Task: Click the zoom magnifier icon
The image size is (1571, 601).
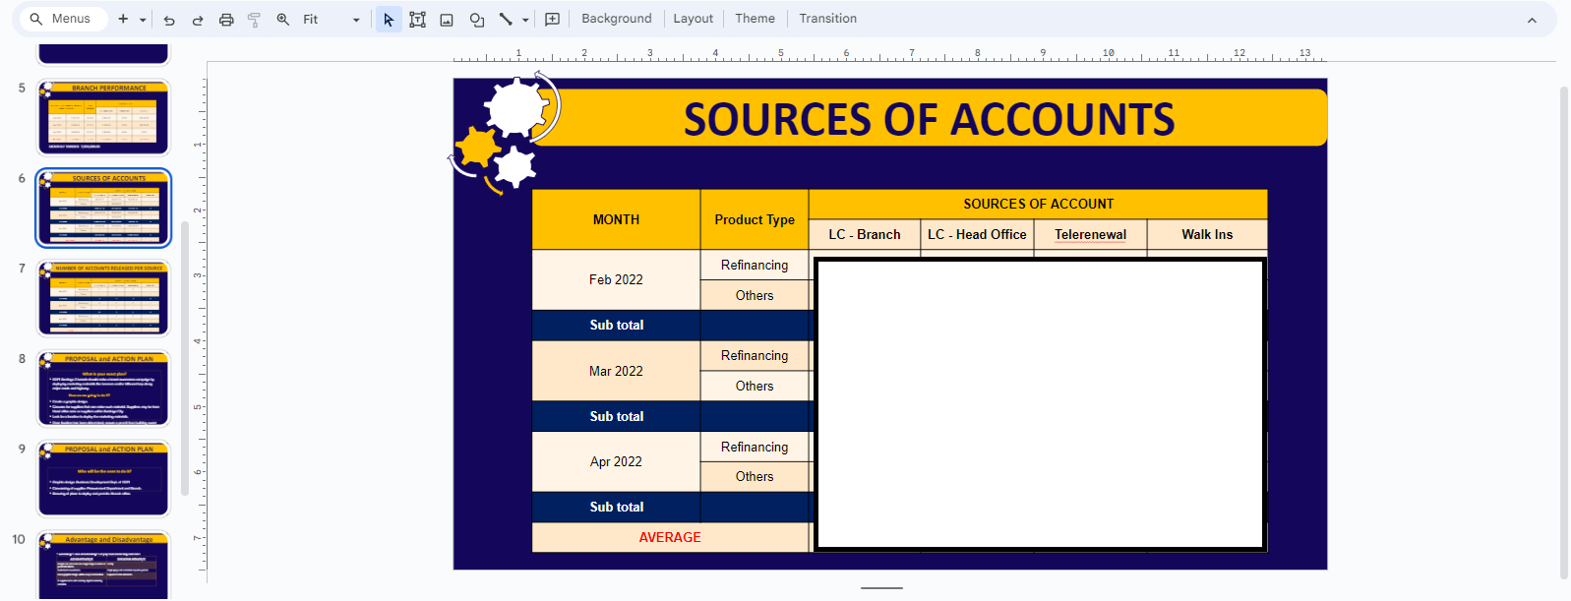Action: [x=283, y=19]
